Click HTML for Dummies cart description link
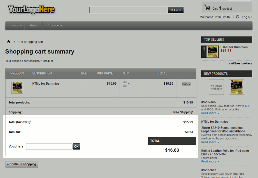The height and width of the screenshot is (178, 258). click(46, 84)
